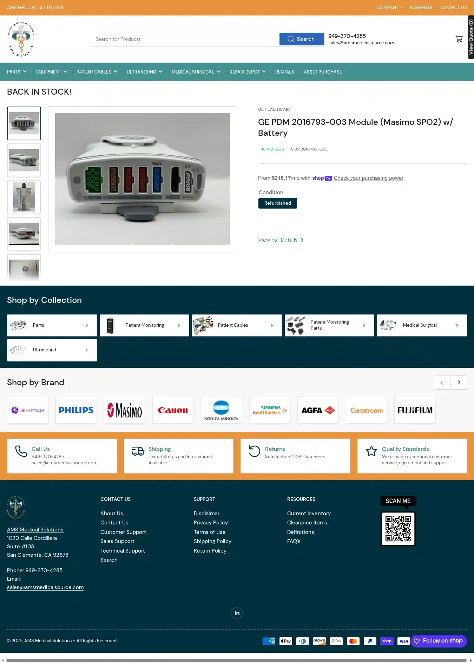Click the Search for Products field
This screenshot has height=663, width=474.
pyautogui.click(x=185, y=39)
